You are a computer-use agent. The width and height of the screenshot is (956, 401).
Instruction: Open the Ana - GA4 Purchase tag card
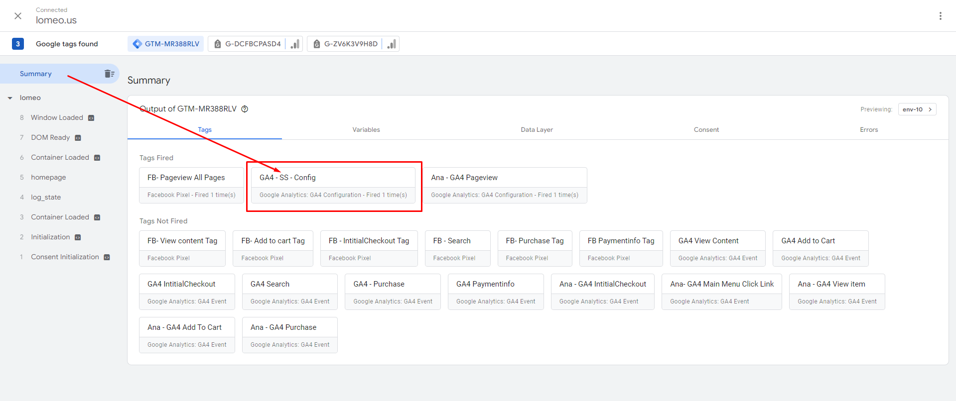289,335
